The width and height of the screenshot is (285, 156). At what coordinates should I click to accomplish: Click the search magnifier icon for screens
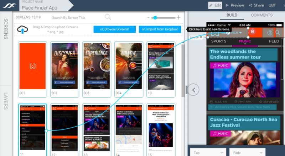tap(108, 17)
